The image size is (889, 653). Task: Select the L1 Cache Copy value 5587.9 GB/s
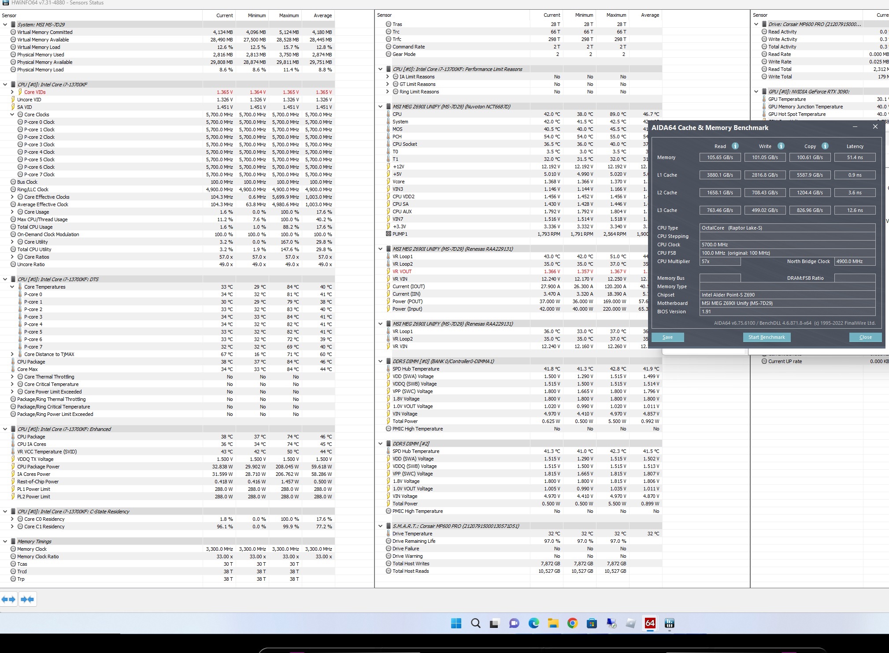click(810, 175)
